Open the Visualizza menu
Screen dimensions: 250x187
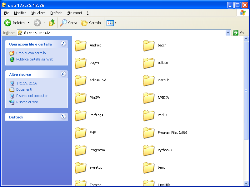pyautogui.click(x=38, y=13)
